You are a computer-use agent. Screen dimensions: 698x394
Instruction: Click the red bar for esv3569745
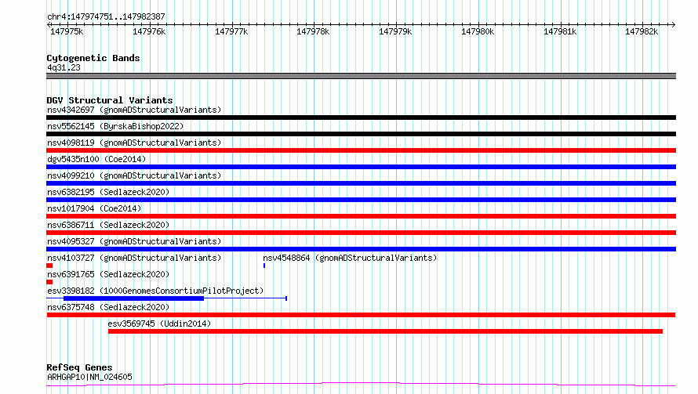386,331
